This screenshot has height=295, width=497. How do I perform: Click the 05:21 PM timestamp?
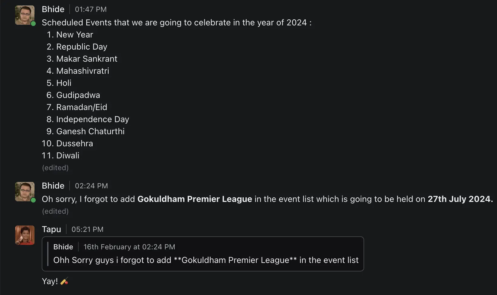coord(87,229)
